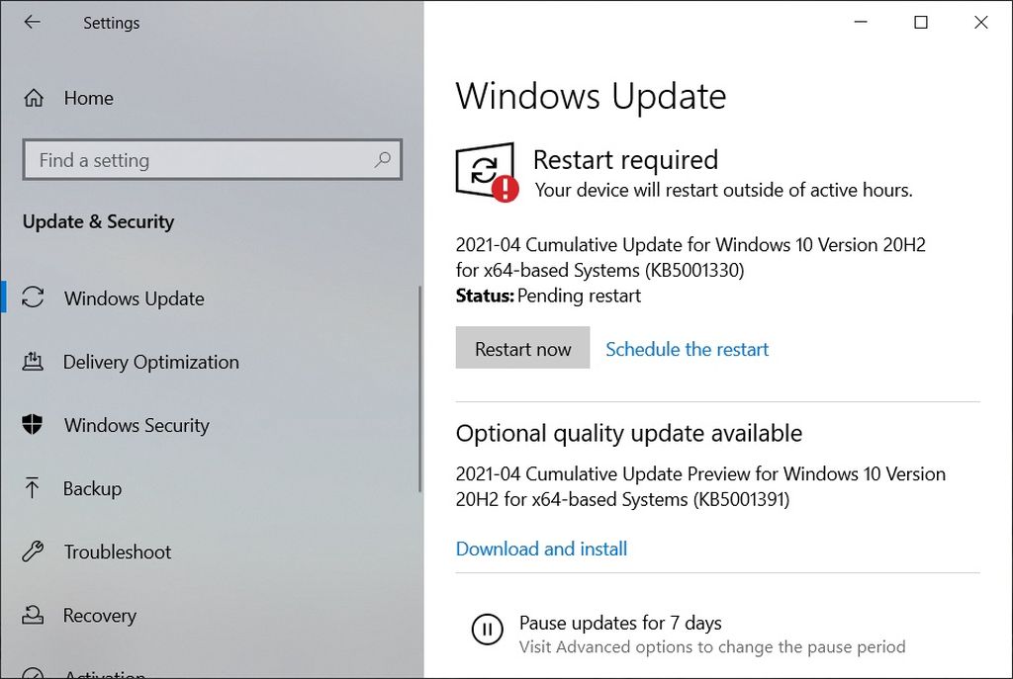Close the Settings window
The width and height of the screenshot is (1013, 679).
(x=980, y=22)
